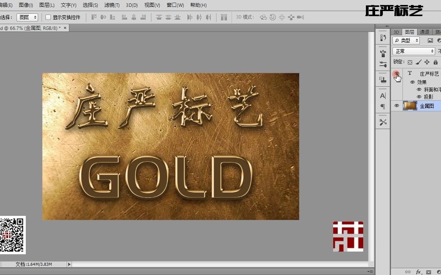The height and width of the screenshot is (275, 441).
Task: Open the Paragraph panel icon in the dock
Action: (x=382, y=107)
